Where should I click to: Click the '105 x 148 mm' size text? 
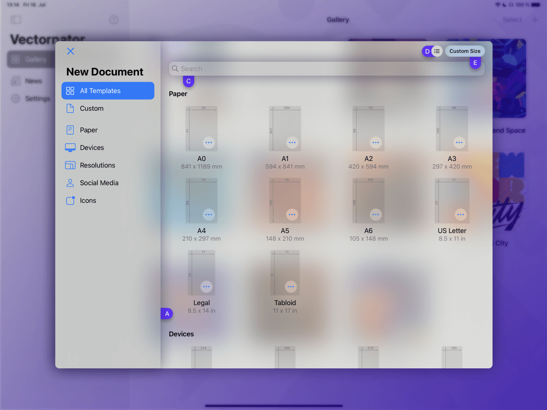click(368, 239)
